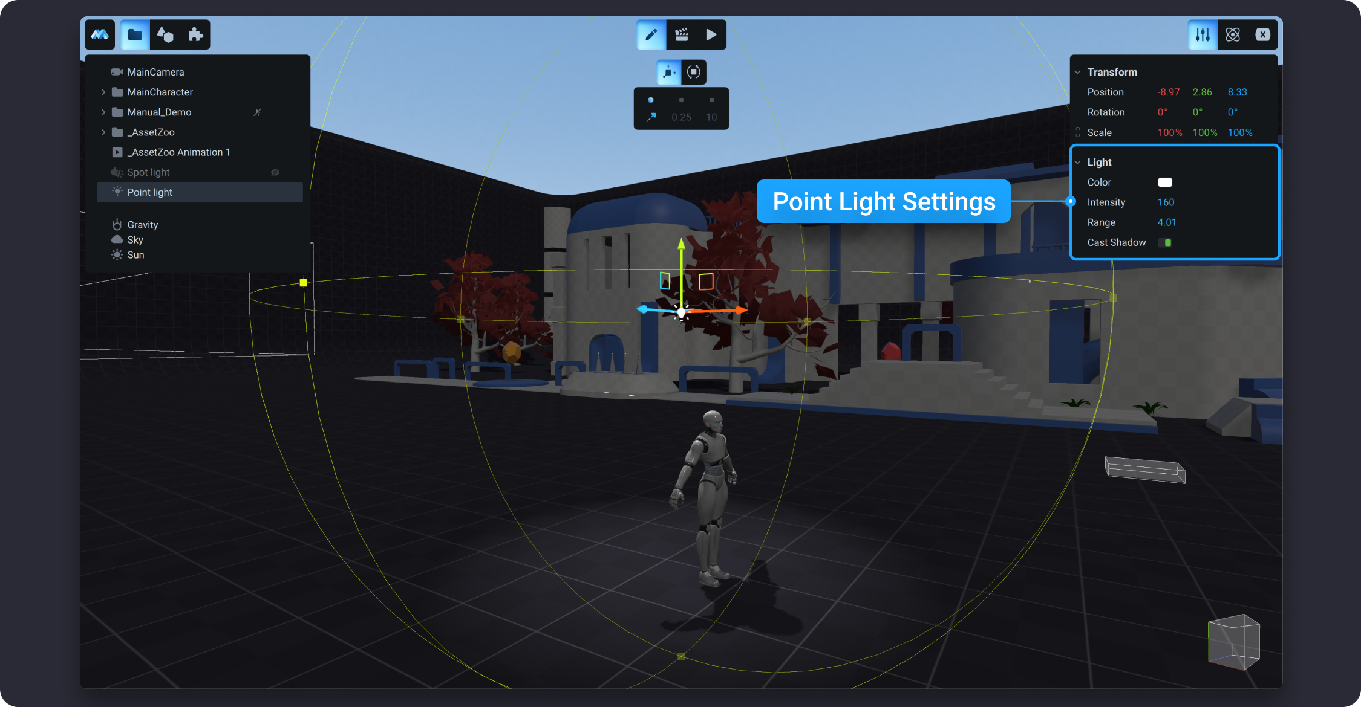Edit the Position Y value 2.86

tap(1203, 92)
